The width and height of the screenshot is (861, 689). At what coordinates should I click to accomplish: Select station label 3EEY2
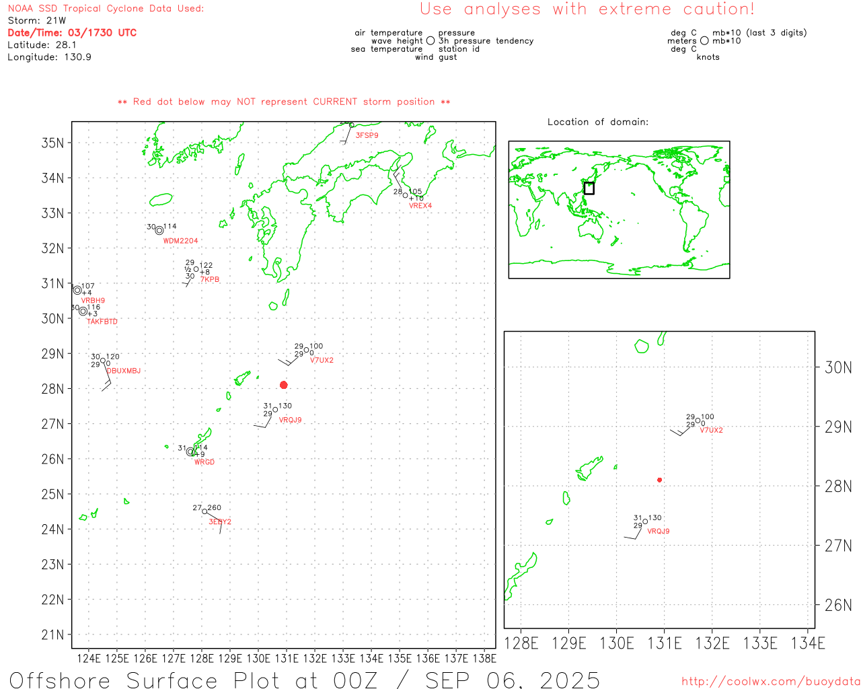tap(220, 522)
